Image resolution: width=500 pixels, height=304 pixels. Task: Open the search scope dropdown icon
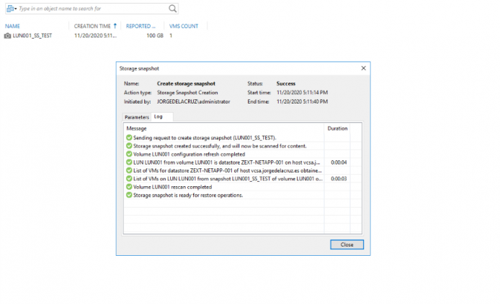click(x=12, y=9)
